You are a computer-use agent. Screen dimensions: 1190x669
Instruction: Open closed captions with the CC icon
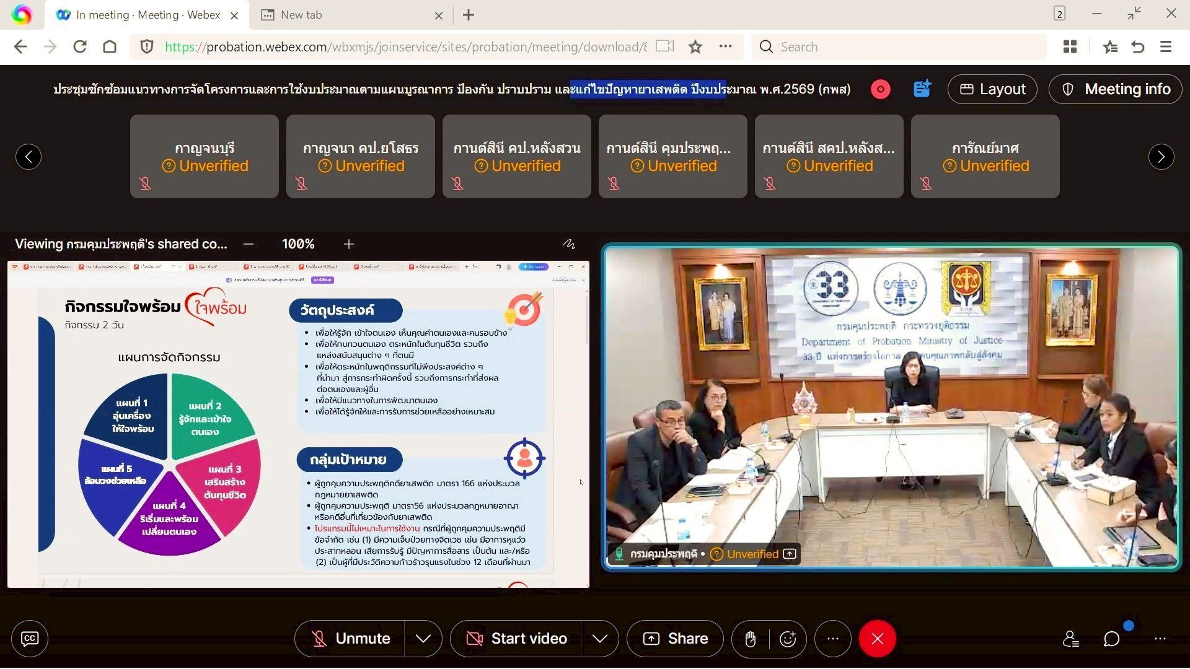pos(29,639)
